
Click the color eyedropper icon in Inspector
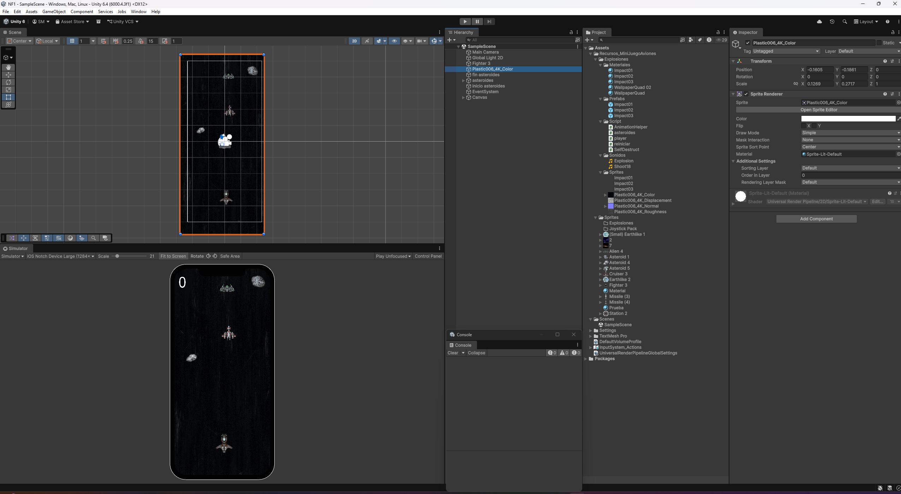click(x=899, y=119)
